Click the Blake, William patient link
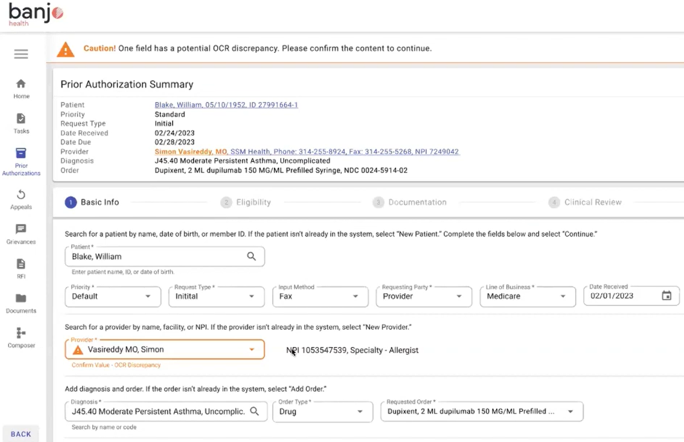Viewport: 684px width, 442px height. [226, 105]
